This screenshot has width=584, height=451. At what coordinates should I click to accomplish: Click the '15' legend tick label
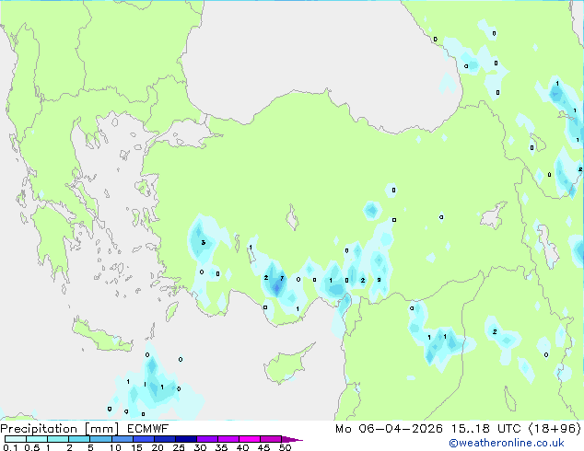tap(136, 447)
